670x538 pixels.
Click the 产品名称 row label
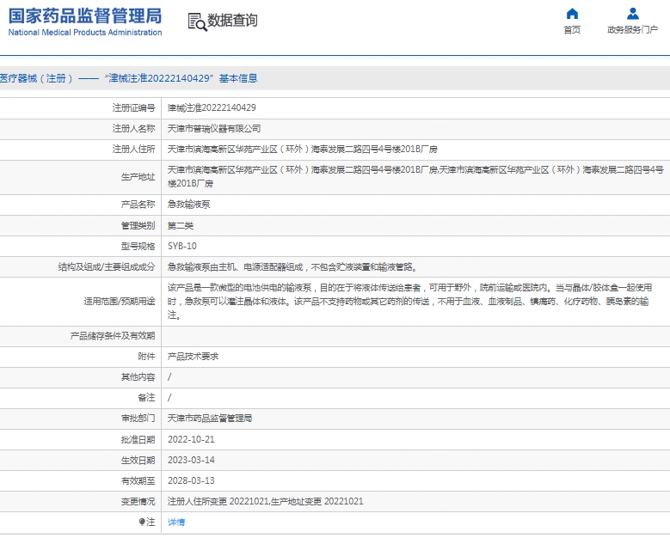pyautogui.click(x=138, y=204)
